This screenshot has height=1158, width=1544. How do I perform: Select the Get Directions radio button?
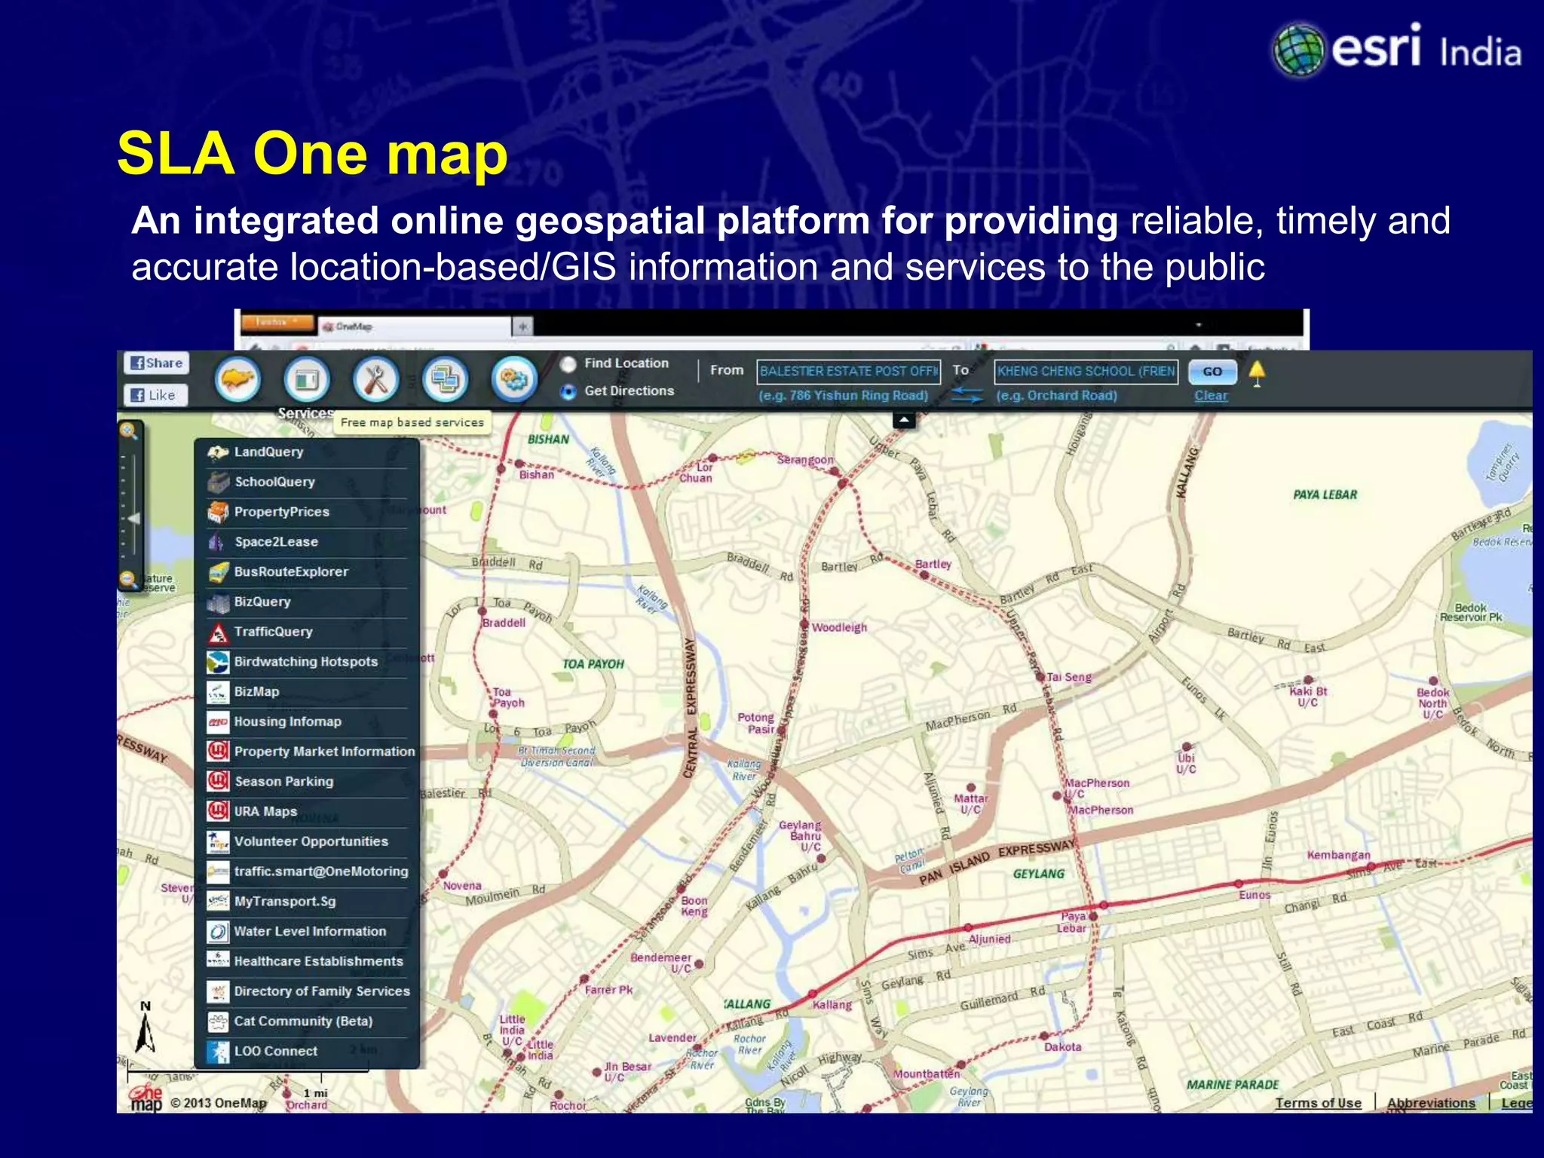tap(568, 392)
